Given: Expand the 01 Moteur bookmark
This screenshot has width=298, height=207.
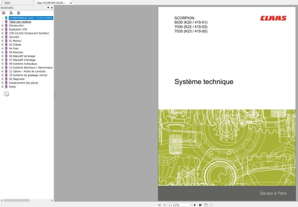Looking at the screenshot, I should pos(2,41).
